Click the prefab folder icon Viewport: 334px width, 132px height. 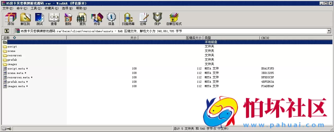(x=5, y=60)
